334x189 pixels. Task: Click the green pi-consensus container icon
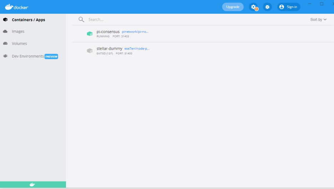coord(90,33)
